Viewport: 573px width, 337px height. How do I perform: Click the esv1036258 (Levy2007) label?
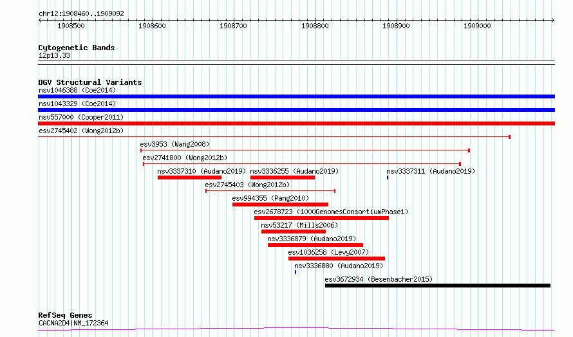pos(328,252)
